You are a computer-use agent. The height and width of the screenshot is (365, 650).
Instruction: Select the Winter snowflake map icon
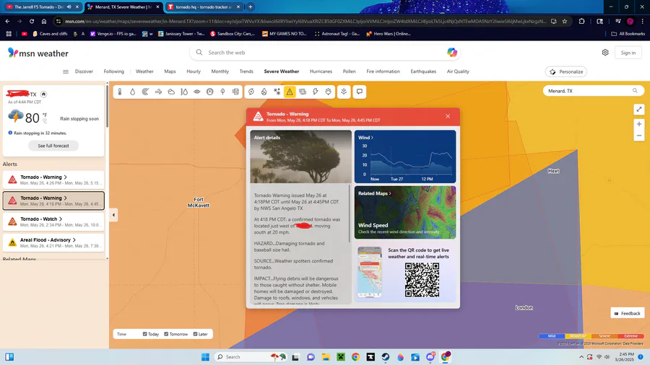(277, 92)
